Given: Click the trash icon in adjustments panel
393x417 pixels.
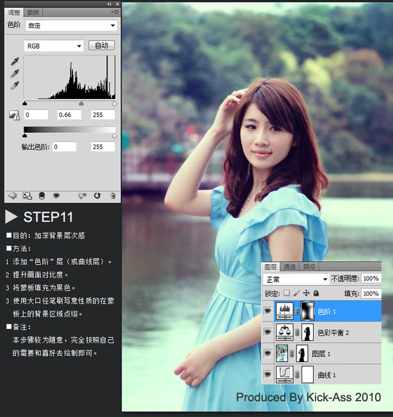Looking at the screenshot, I should pos(113,195).
